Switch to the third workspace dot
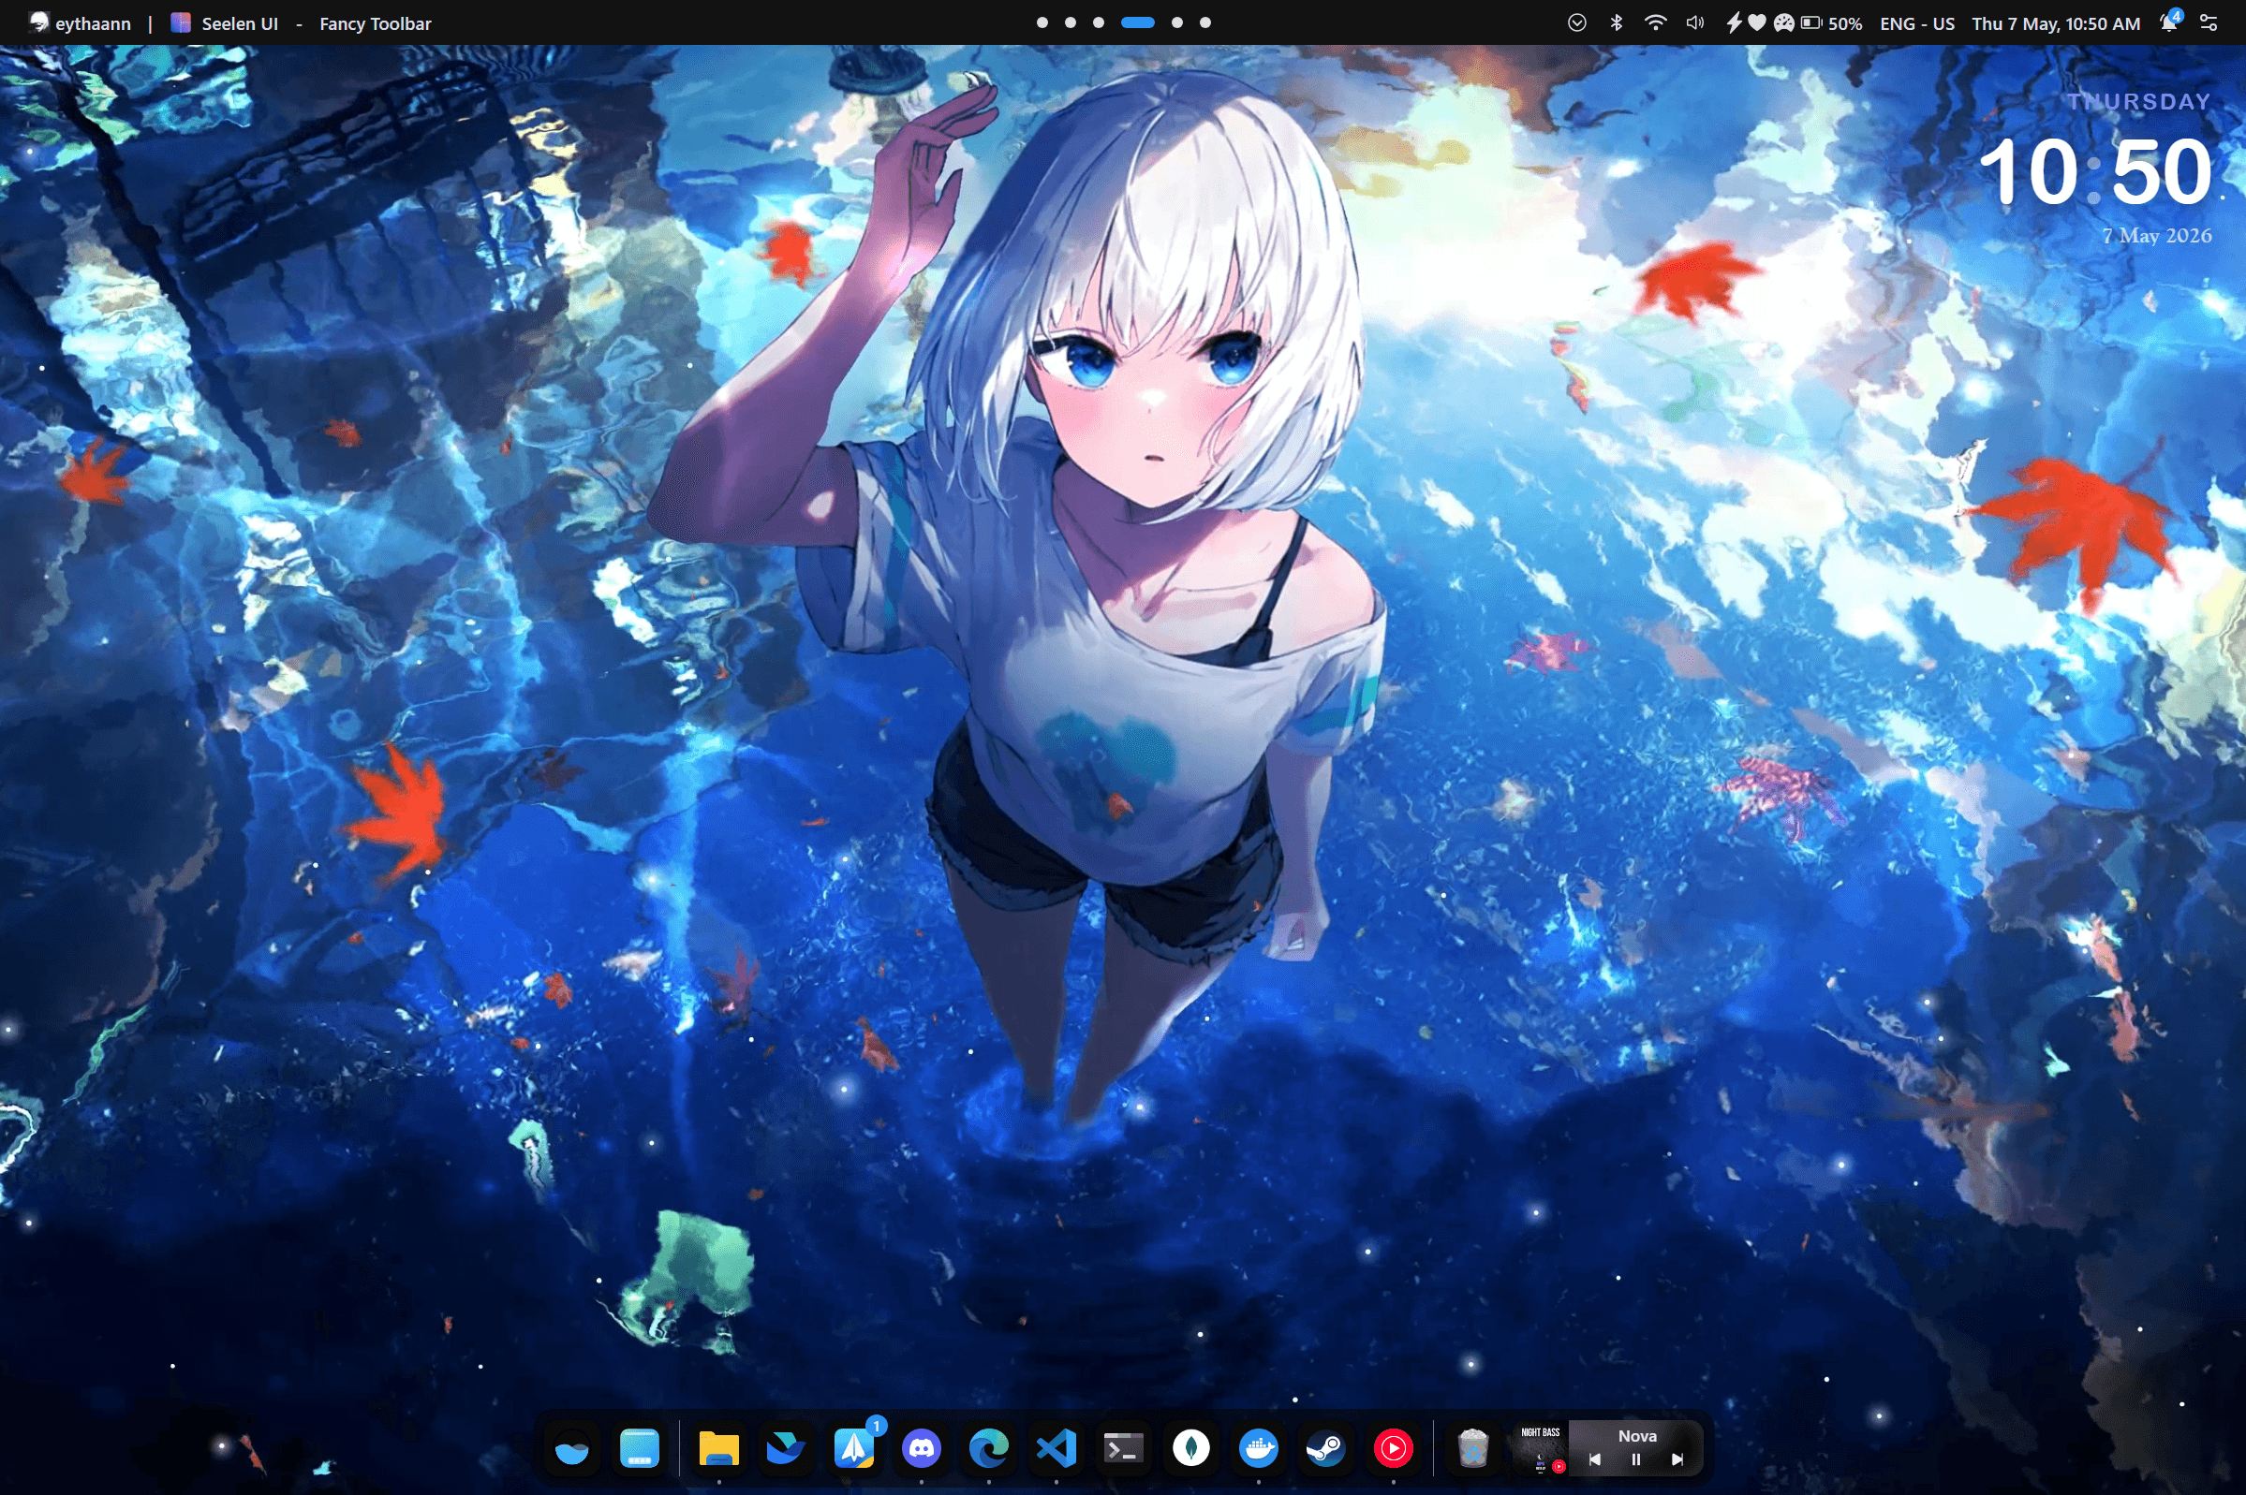Image resolution: width=2246 pixels, height=1495 pixels. pos(1099,22)
